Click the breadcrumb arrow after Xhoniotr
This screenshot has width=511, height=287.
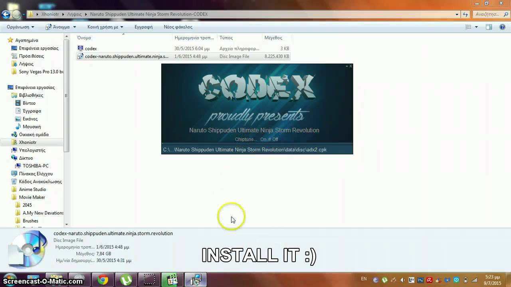tap(63, 14)
